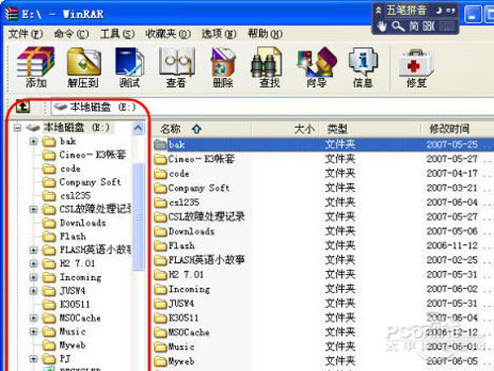This screenshot has width=494, height=371.
Task: Select the K30511 row in file list
Action: (x=323, y=318)
